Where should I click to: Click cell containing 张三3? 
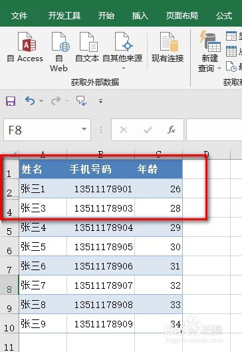tap(43, 208)
